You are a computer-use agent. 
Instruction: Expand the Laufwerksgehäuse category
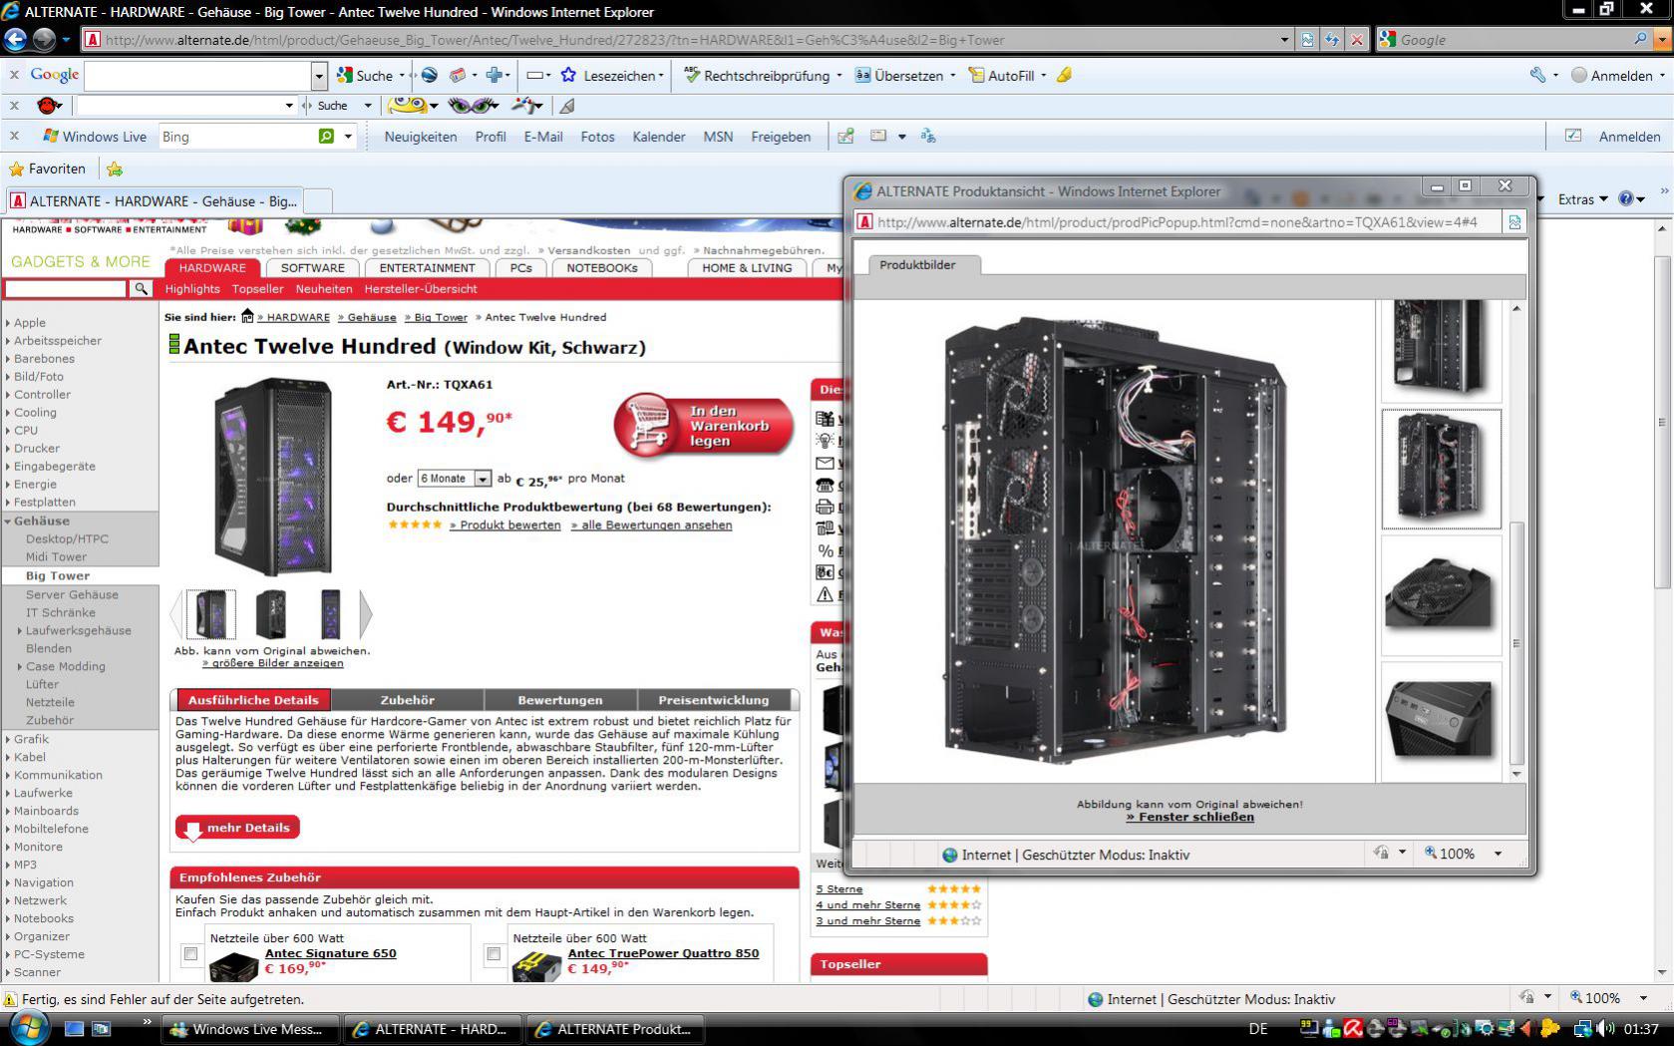click(20, 630)
